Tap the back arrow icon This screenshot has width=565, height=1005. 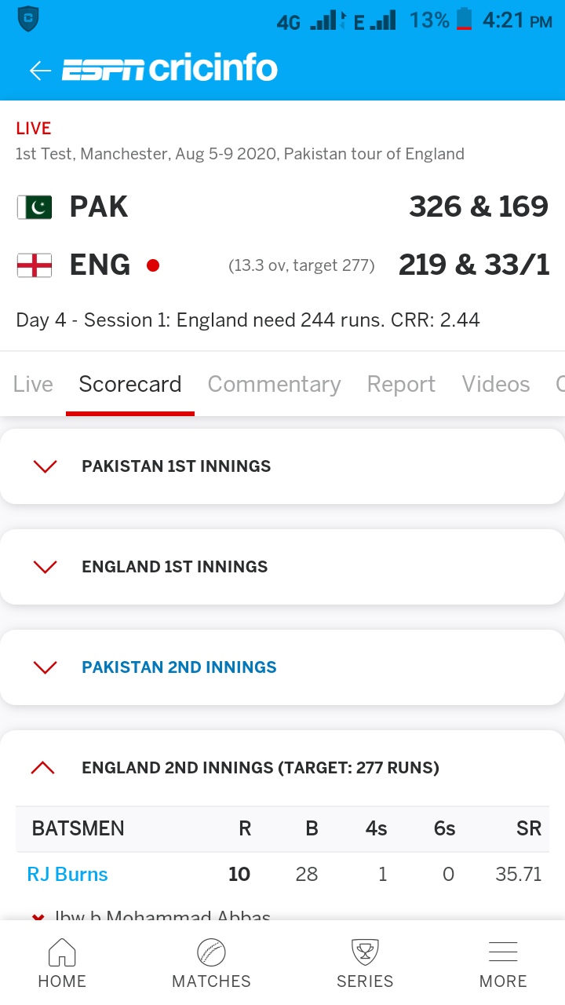pyautogui.click(x=40, y=71)
